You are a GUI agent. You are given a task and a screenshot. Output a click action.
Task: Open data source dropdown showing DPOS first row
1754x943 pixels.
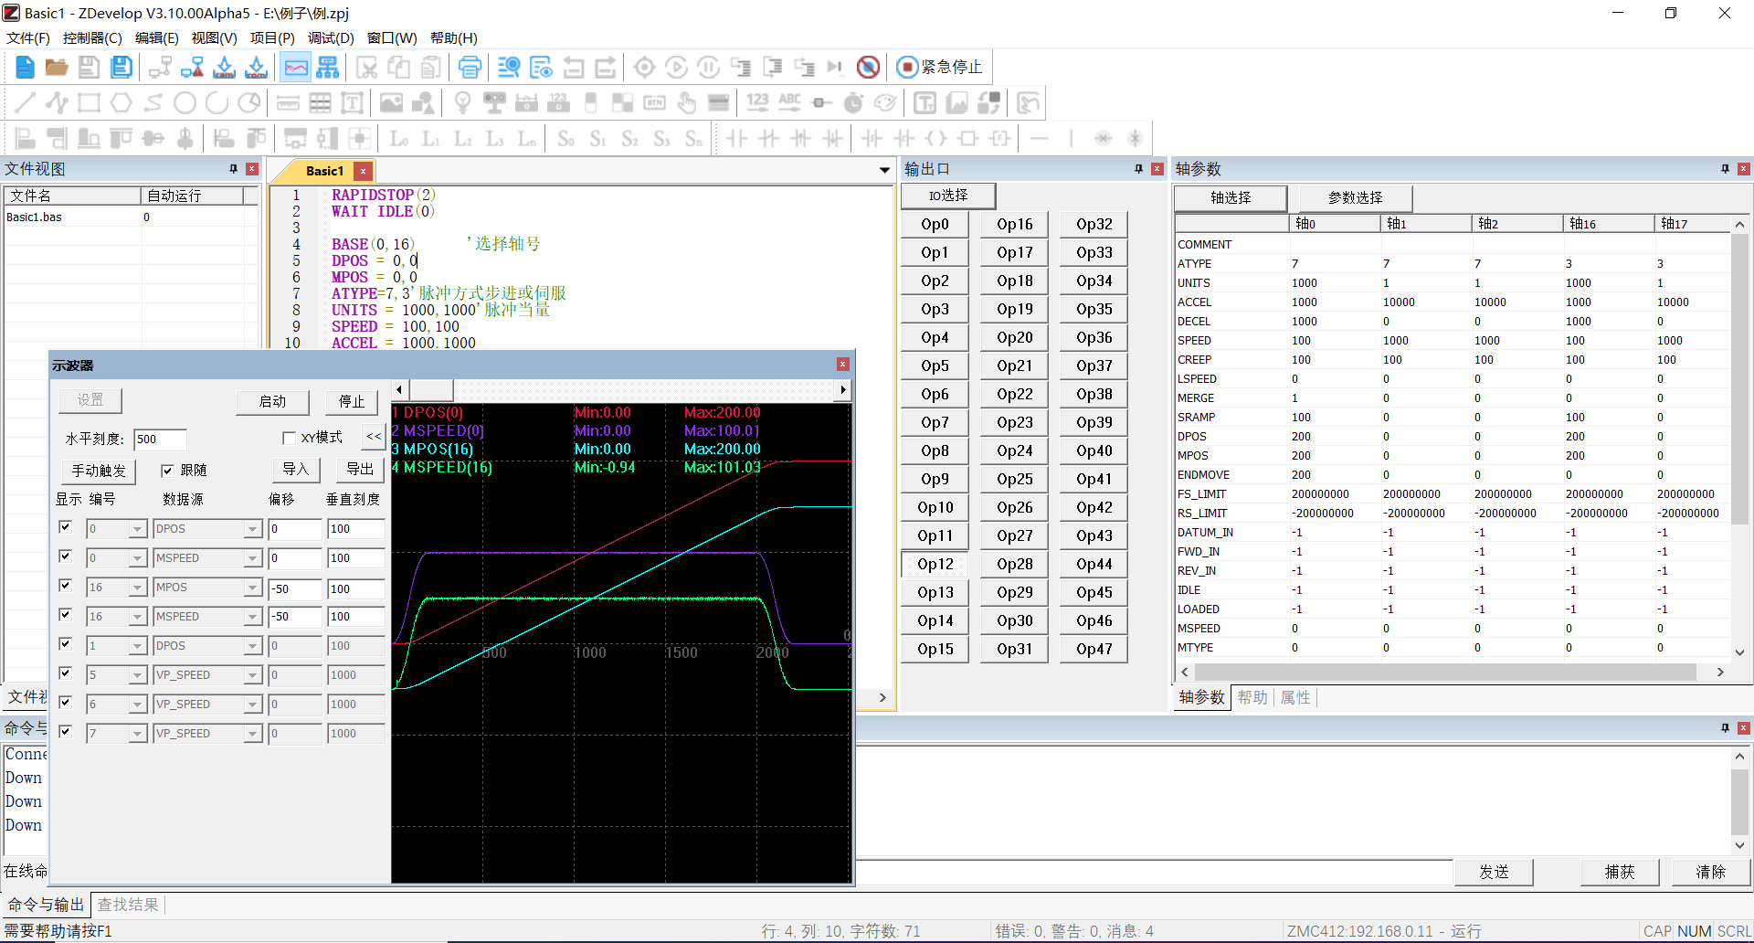(253, 529)
